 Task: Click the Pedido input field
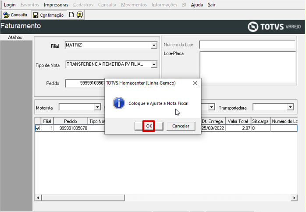click(85, 83)
